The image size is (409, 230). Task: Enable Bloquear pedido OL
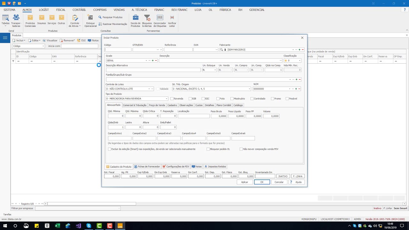208,149
